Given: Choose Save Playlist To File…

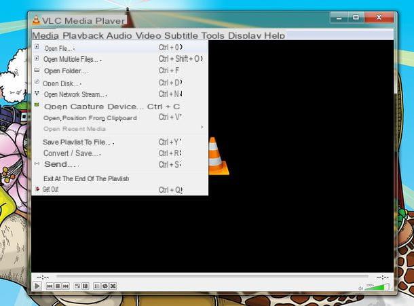Looking at the screenshot, I should coord(120,142).
